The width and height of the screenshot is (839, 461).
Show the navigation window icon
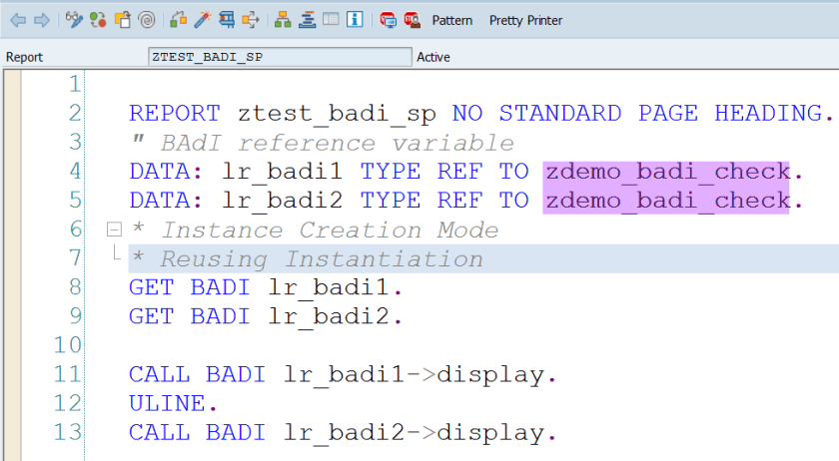pos(308,20)
